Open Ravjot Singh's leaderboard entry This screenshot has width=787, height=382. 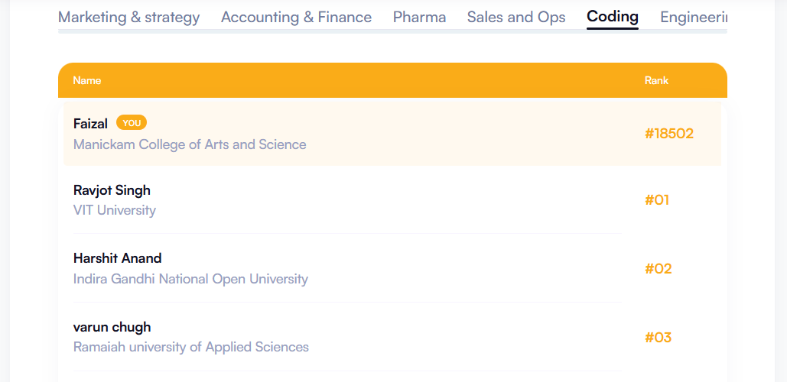[x=112, y=190]
